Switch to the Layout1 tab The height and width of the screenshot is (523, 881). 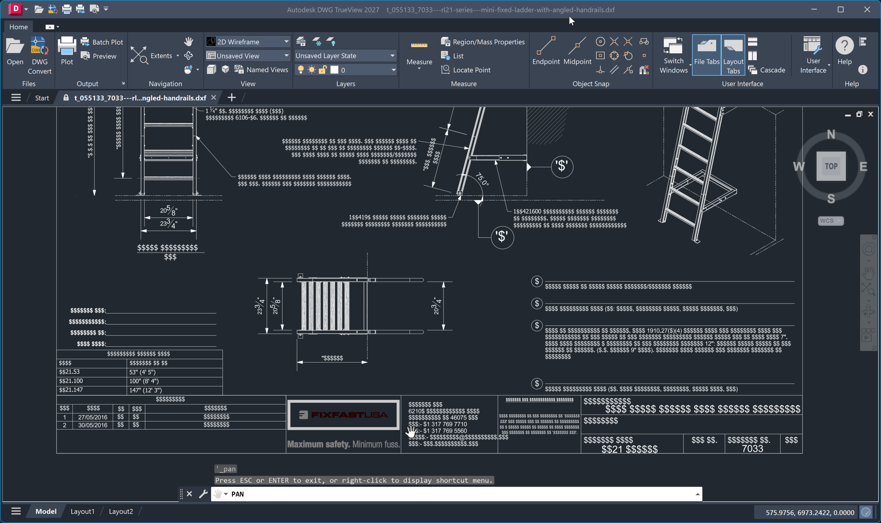(x=82, y=511)
